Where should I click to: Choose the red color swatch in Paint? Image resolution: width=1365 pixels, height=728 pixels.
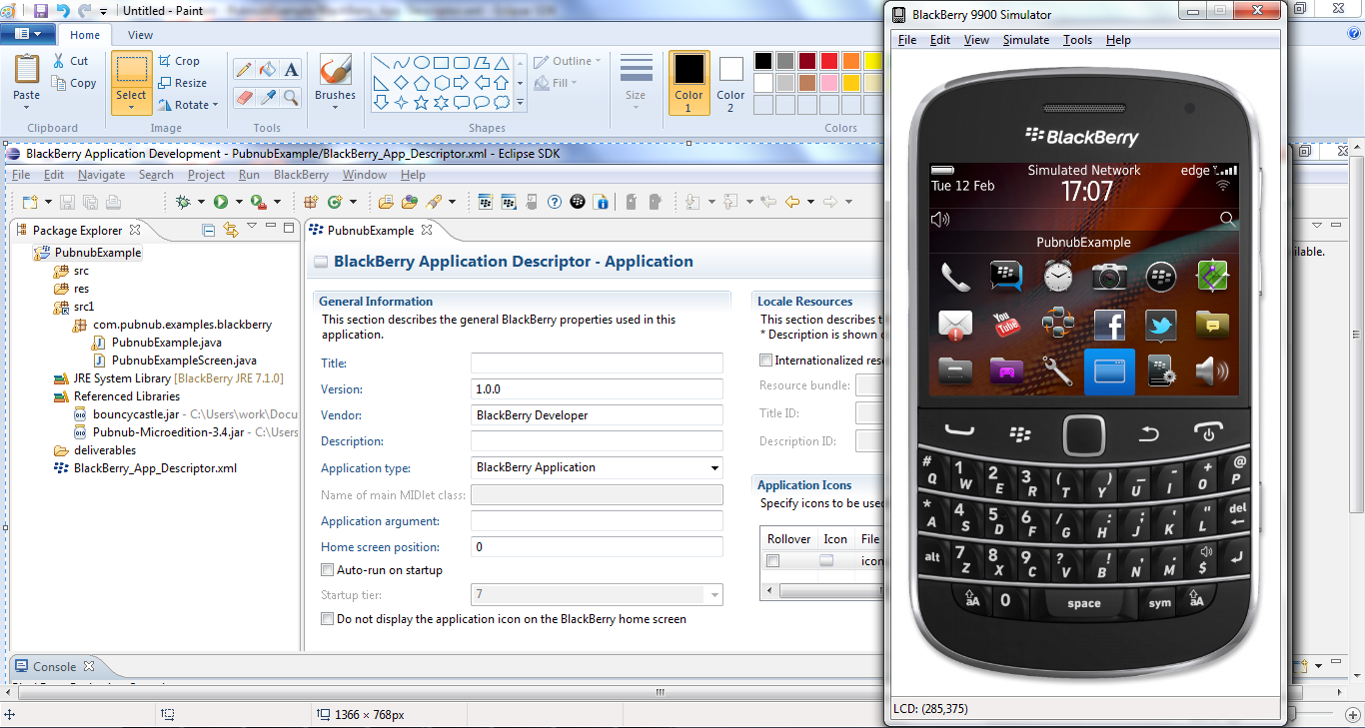[828, 61]
